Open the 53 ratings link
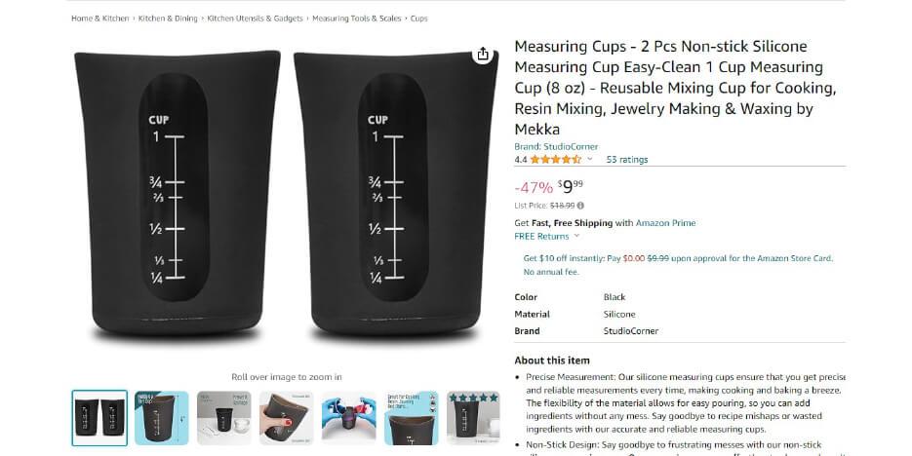The image size is (912, 456). tap(627, 159)
